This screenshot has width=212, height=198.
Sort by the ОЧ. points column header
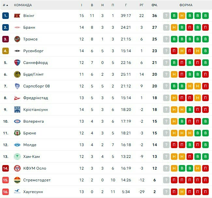(x=155, y=5)
